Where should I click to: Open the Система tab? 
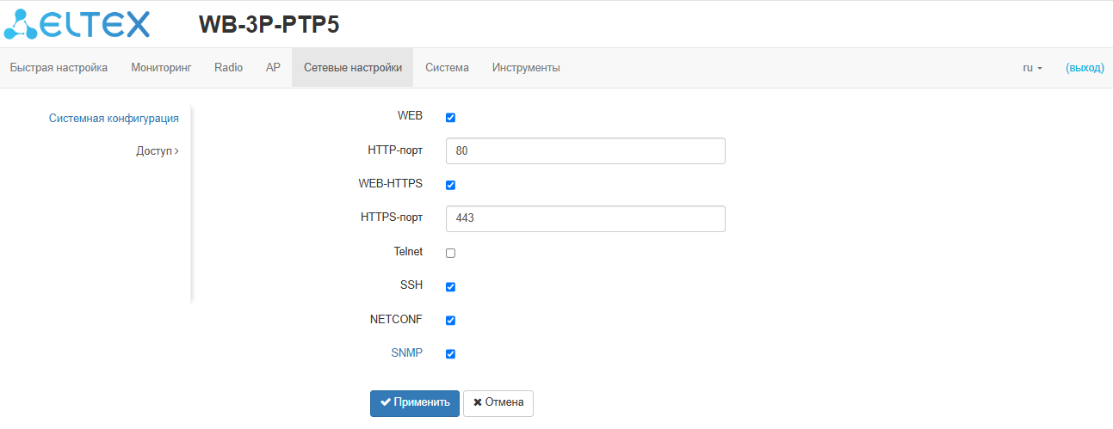point(447,68)
